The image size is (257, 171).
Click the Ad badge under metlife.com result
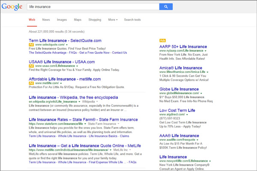(31, 83)
